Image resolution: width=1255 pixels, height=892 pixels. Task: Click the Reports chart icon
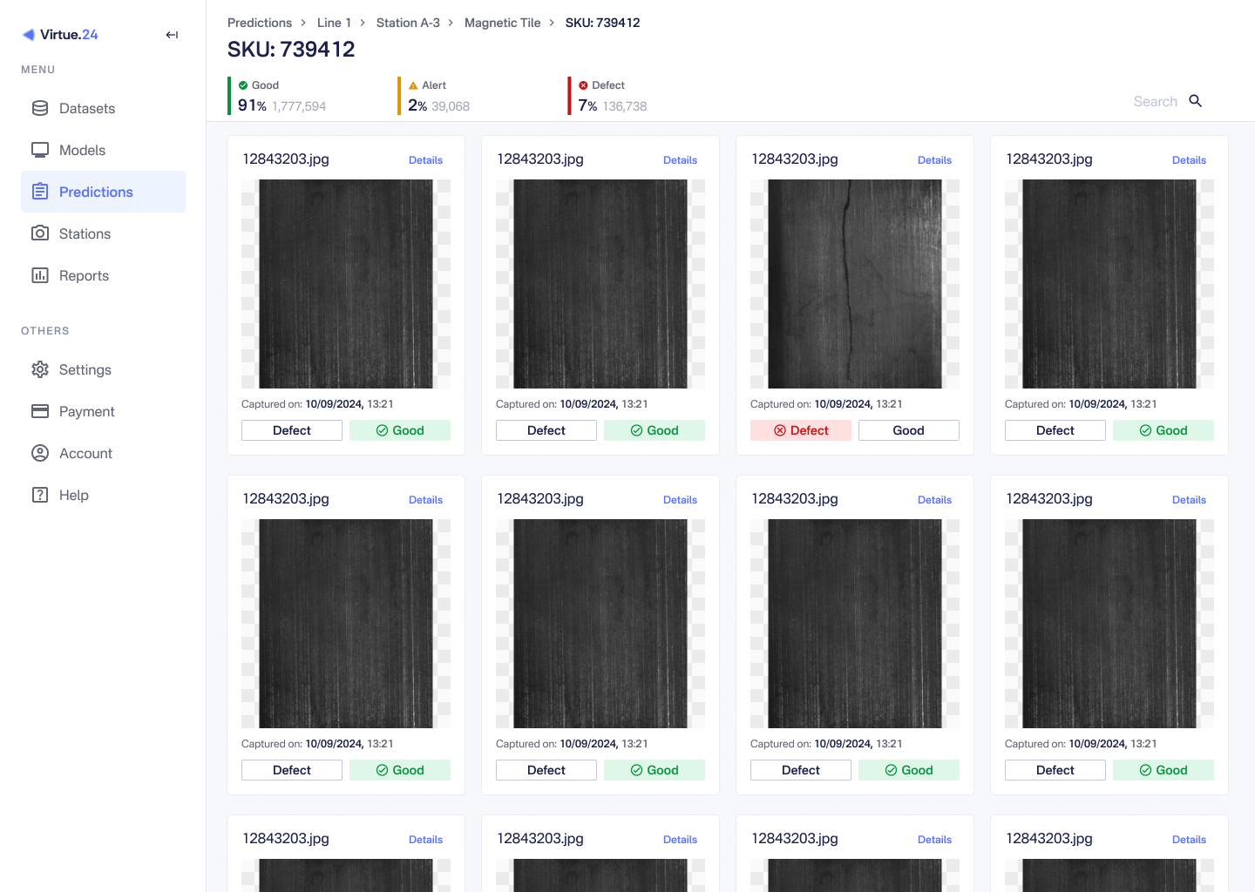[40, 275]
